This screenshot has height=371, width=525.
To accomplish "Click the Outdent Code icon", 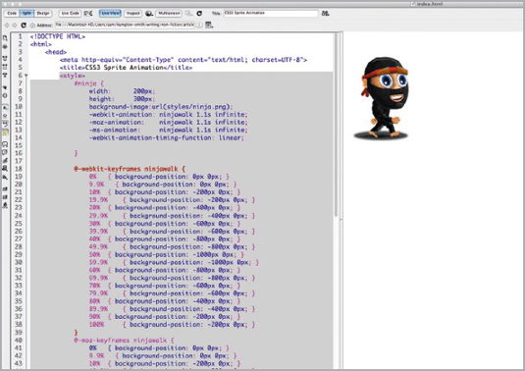I will [5, 197].
